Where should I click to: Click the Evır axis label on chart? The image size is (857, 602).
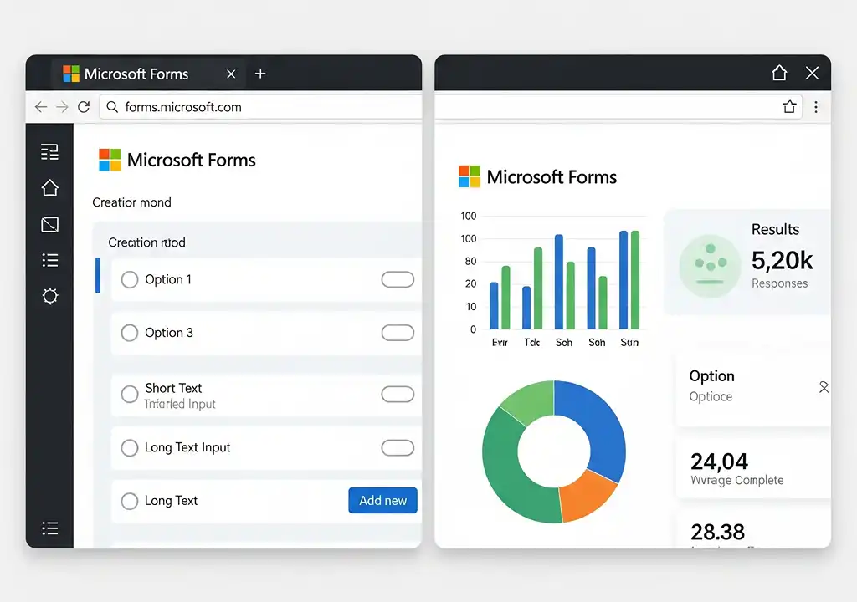tap(500, 343)
